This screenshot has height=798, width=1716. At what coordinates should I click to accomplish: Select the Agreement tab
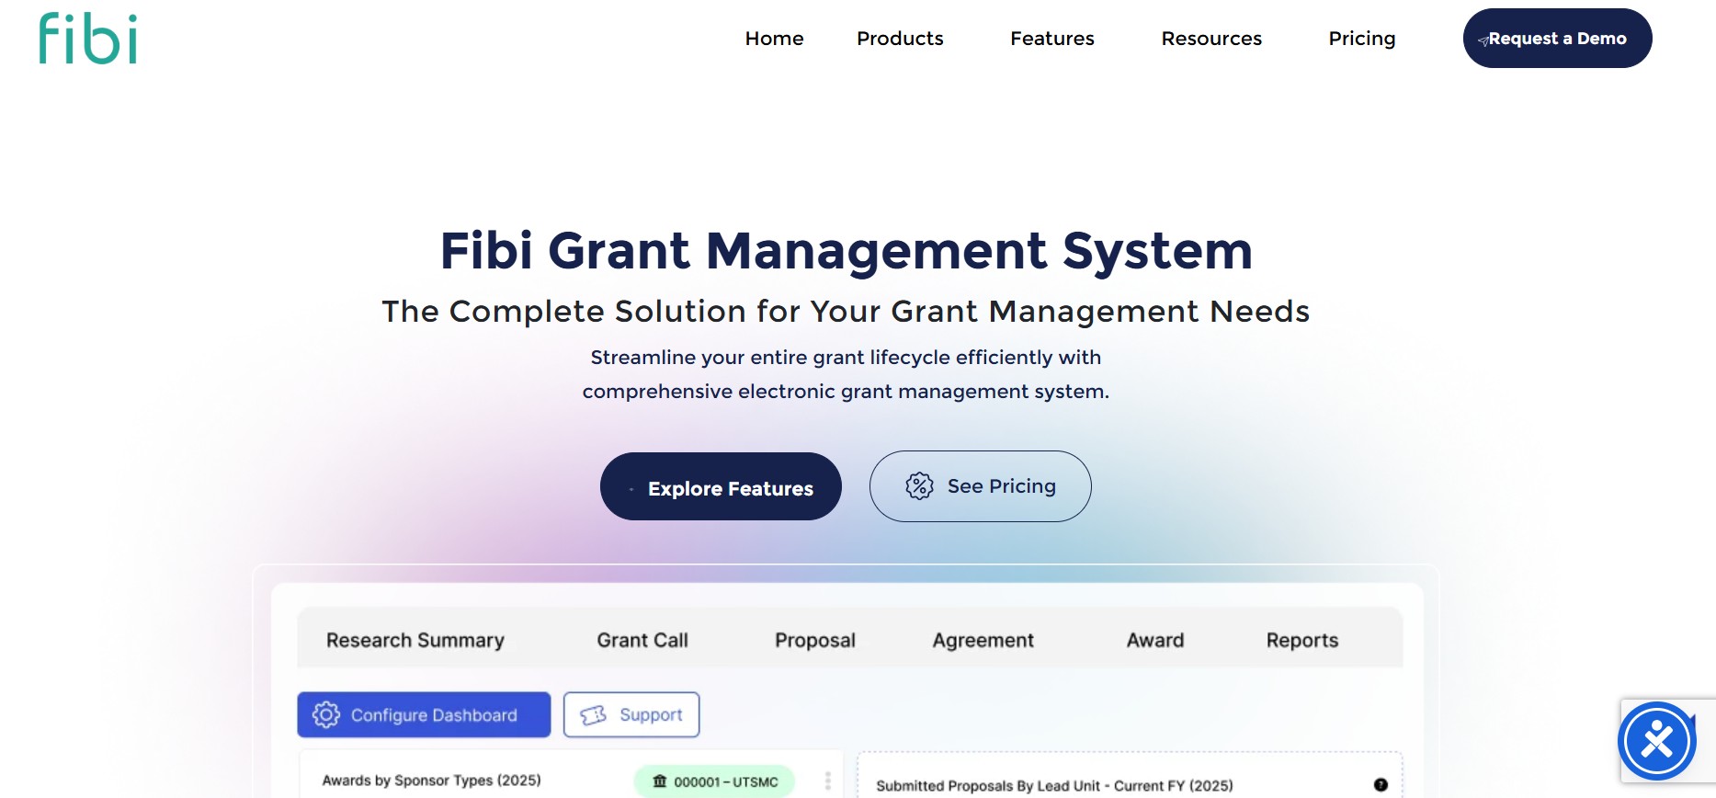click(983, 640)
